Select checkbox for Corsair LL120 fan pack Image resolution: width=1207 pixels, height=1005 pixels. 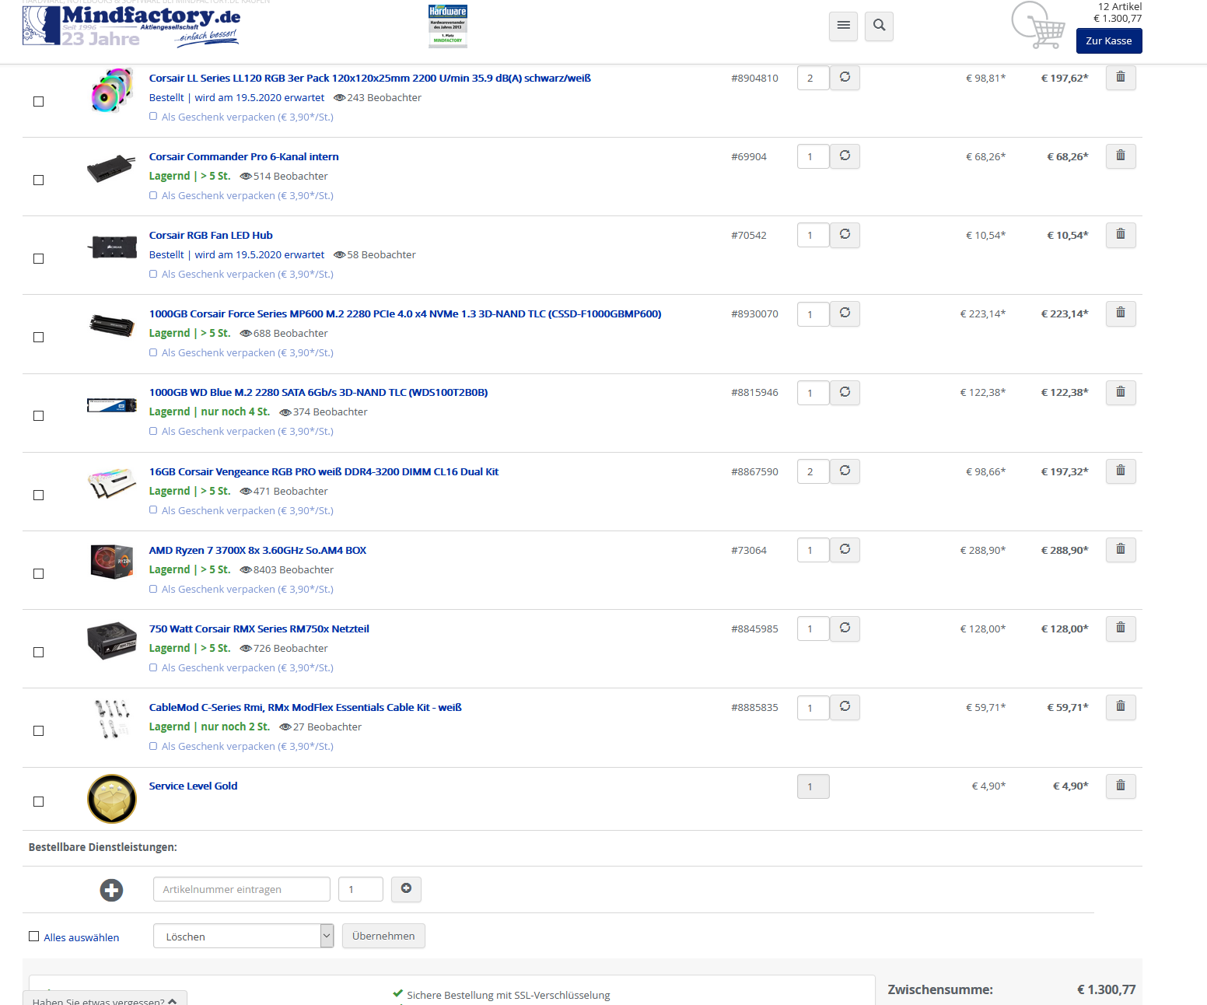(x=38, y=102)
